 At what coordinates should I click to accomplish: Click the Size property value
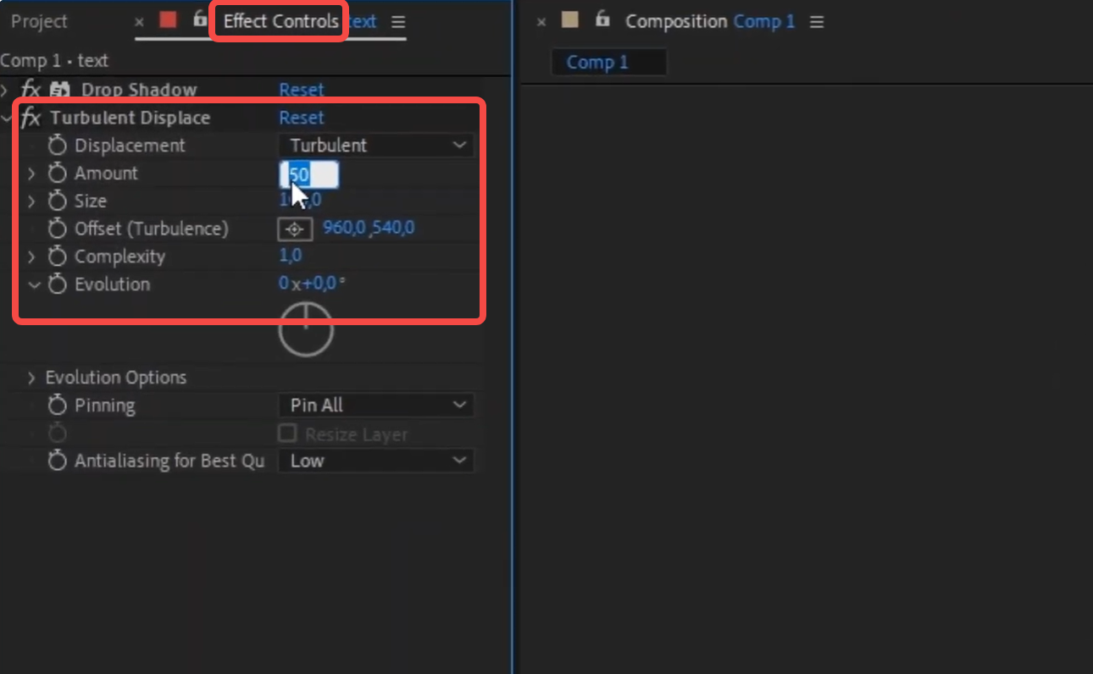[x=301, y=201]
